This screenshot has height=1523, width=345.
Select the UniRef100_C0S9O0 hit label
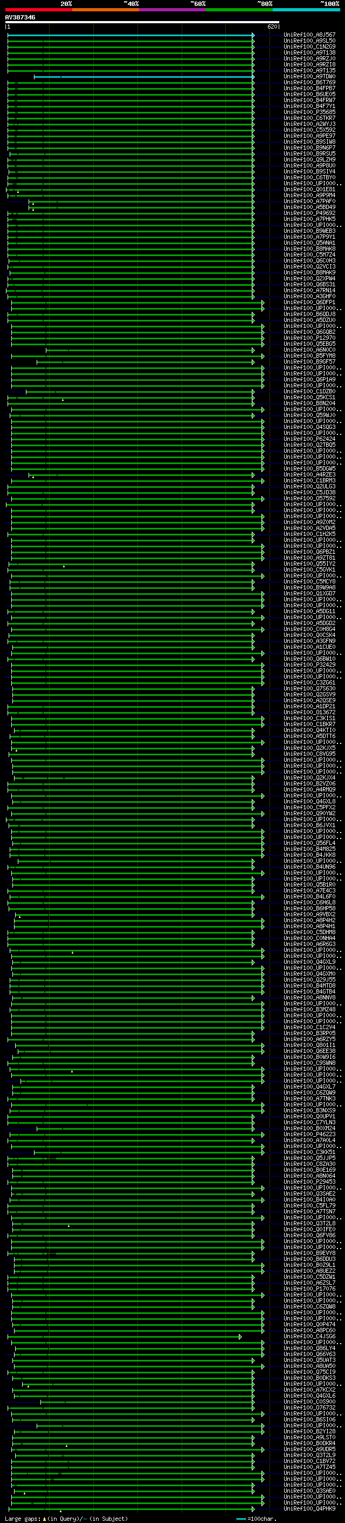pyautogui.click(x=309, y=1401)
